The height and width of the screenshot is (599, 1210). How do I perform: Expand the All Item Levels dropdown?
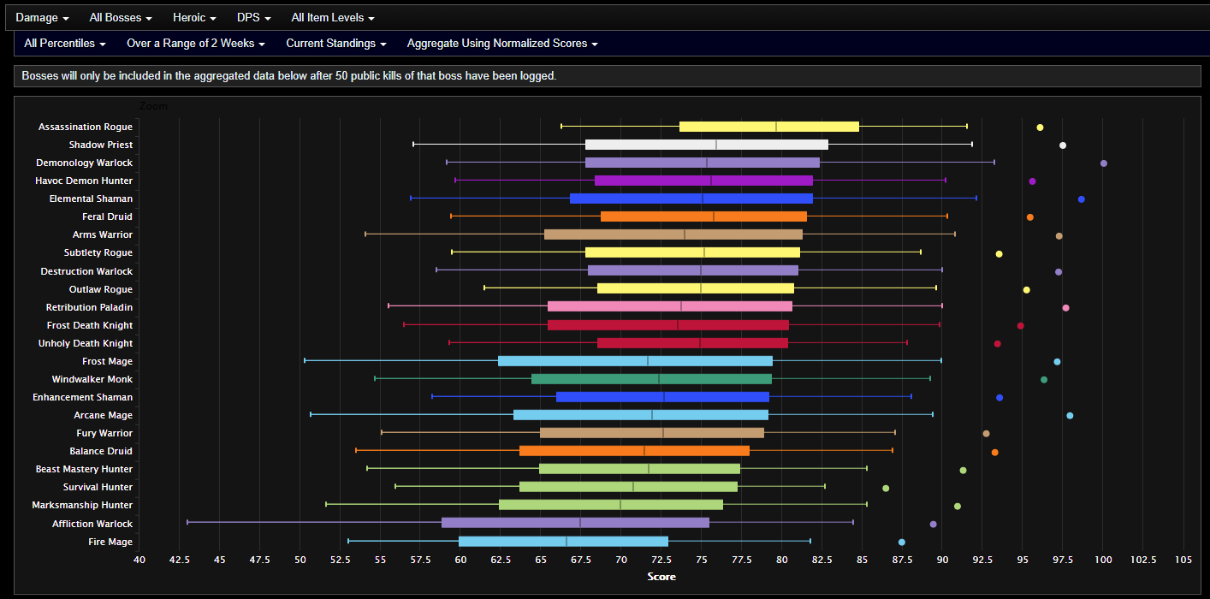pos(332,17)
